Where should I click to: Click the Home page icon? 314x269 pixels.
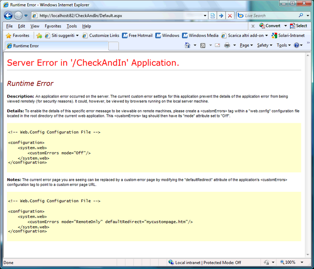click(187, 45)
